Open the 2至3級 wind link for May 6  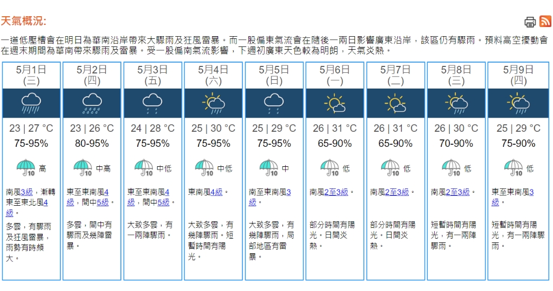click(x=337, y=192)
